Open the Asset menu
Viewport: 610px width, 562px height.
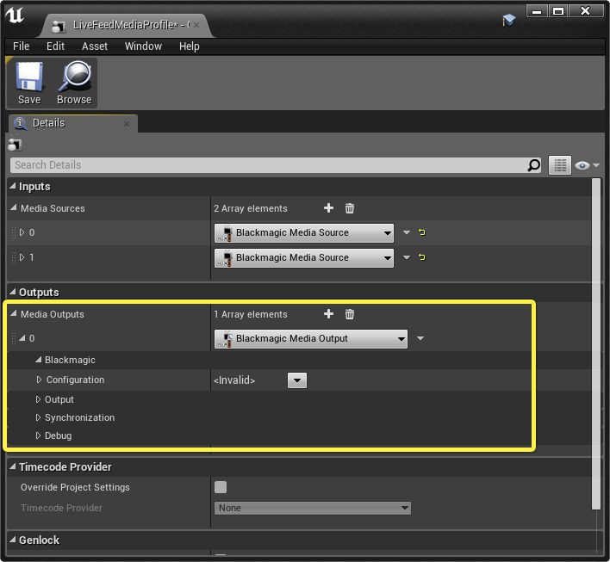95,46
